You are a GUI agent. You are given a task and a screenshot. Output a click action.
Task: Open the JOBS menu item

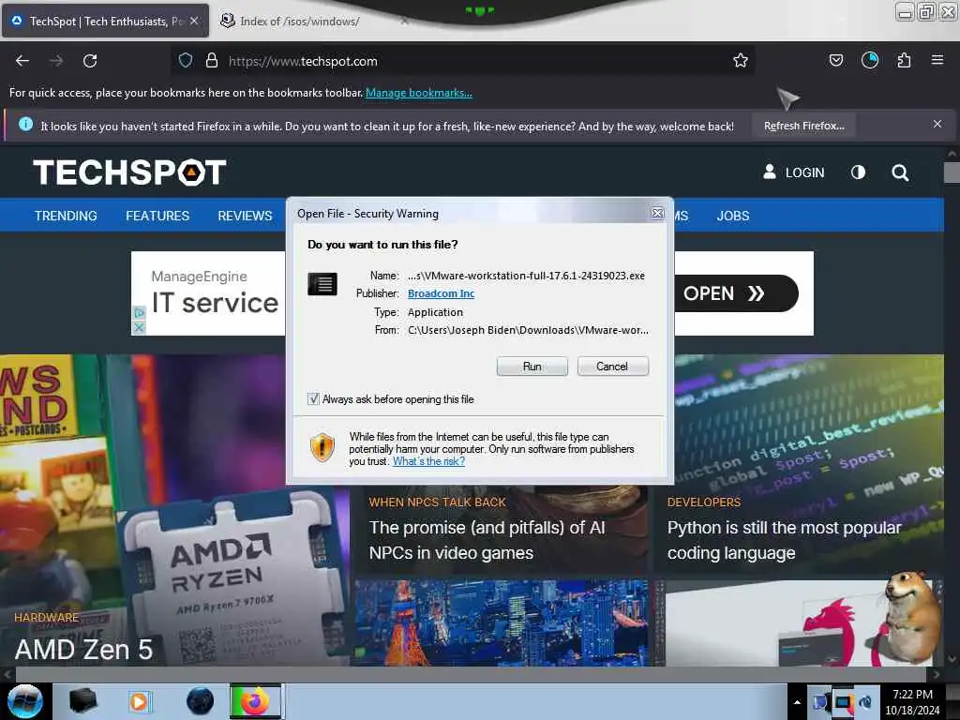pos(733,216)
